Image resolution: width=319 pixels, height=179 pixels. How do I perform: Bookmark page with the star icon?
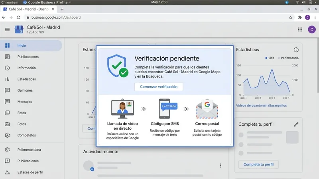[x=291, y=18]
